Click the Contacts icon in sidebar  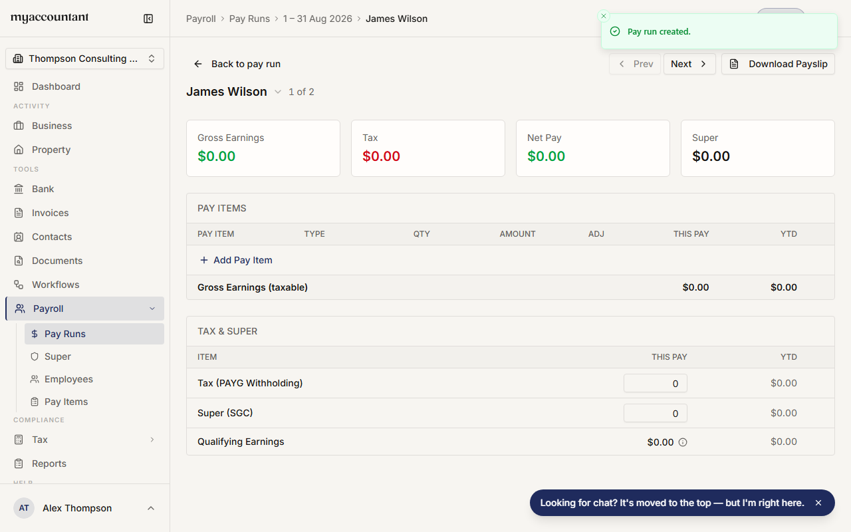click(x=19, y=237)
